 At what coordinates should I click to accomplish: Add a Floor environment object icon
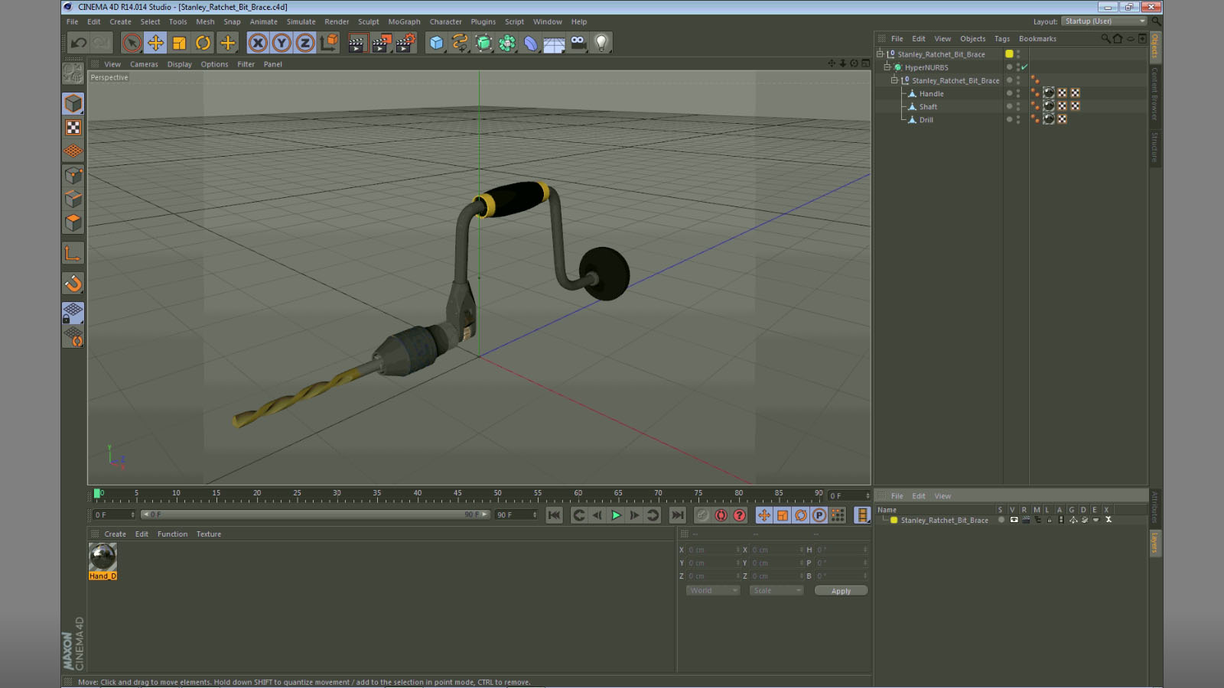555,43
